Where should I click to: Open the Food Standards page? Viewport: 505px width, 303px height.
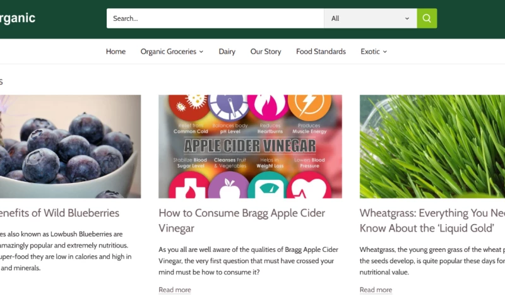pyautogui.click(x=321, y=52)
